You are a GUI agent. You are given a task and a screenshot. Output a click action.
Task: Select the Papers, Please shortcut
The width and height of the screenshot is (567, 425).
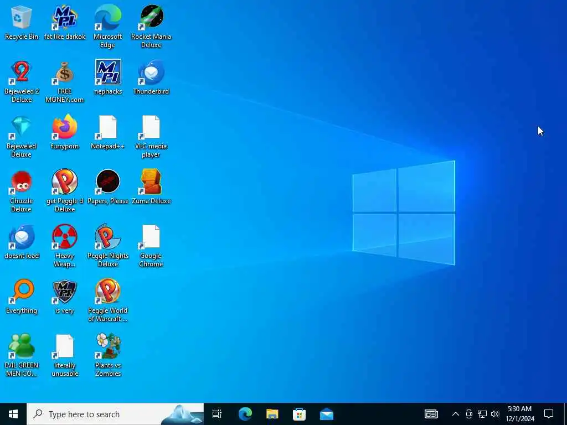[x=108, y=187]
